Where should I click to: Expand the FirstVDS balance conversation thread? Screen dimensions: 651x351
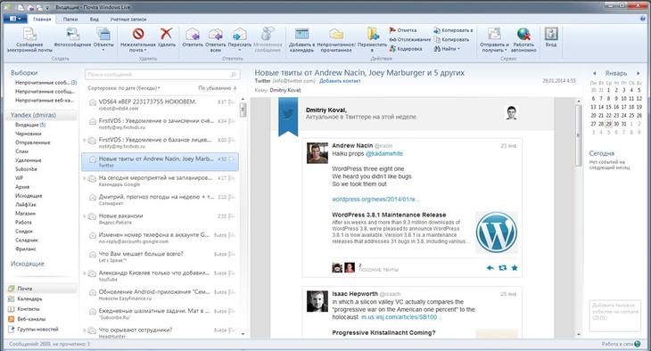[x=85, y=140]
